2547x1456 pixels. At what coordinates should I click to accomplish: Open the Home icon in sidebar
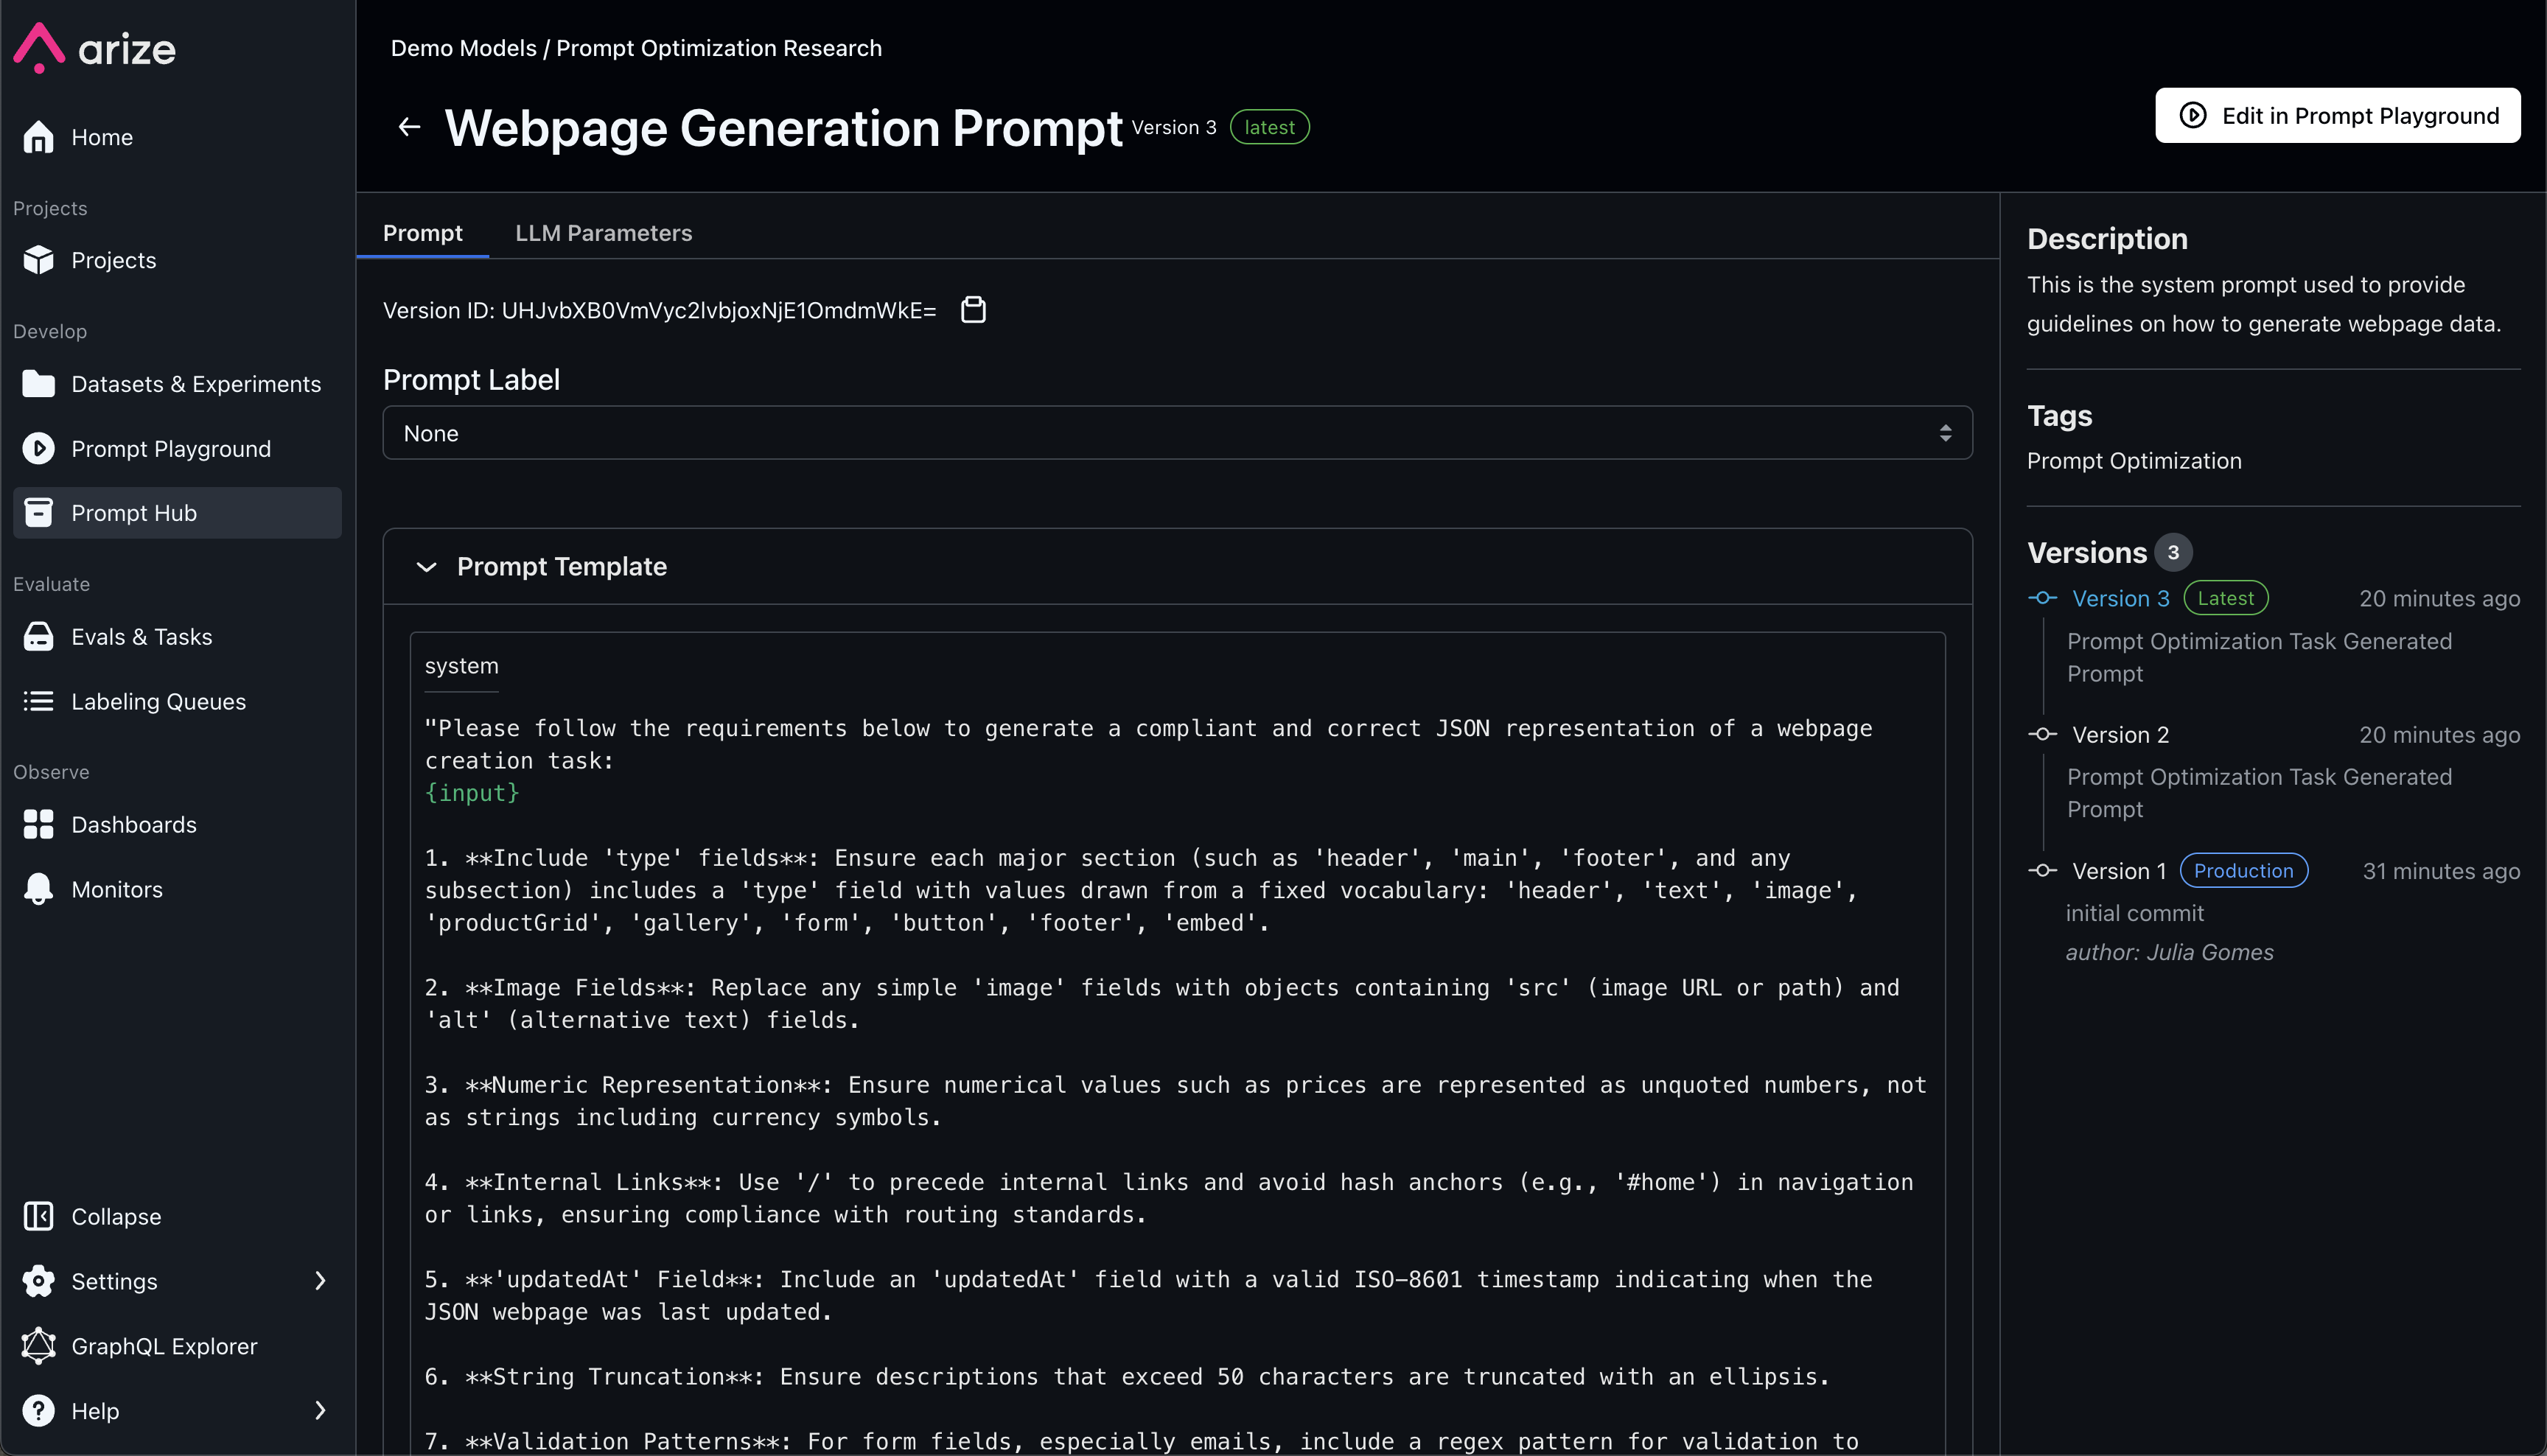pos(38,137)
